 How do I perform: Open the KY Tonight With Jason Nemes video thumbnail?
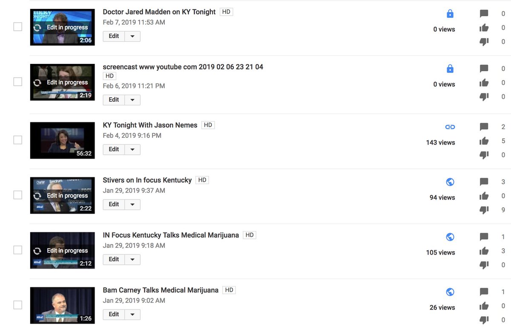click(63, 140)
